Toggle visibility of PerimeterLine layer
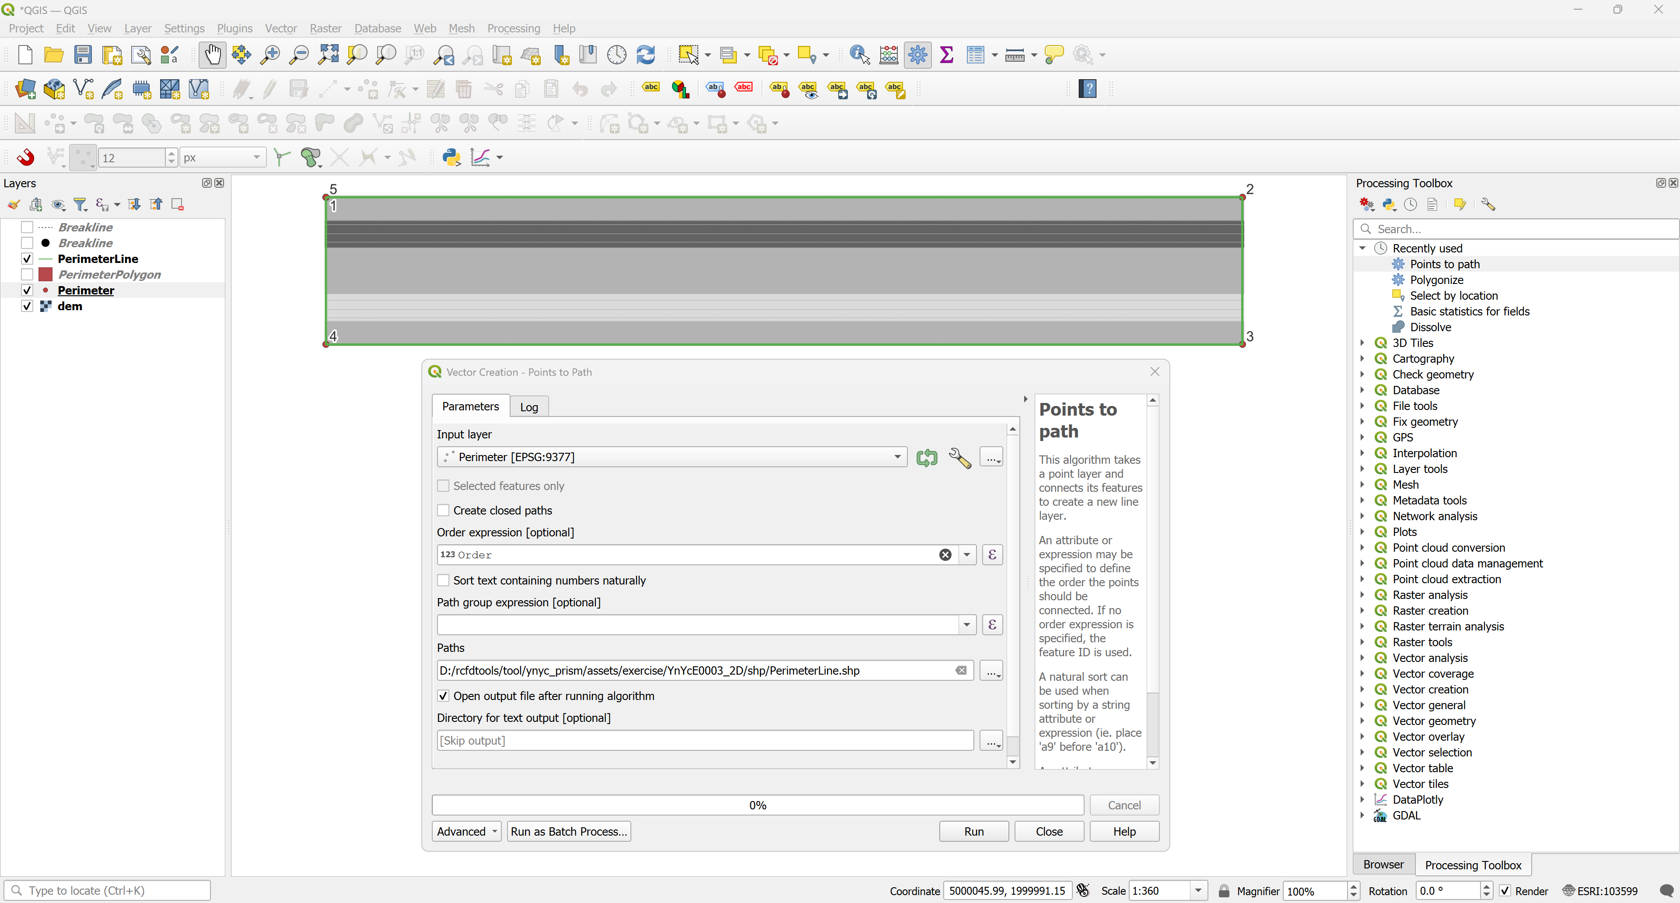Viewport: 1680px width, 903px height. (x=27, y=259)
